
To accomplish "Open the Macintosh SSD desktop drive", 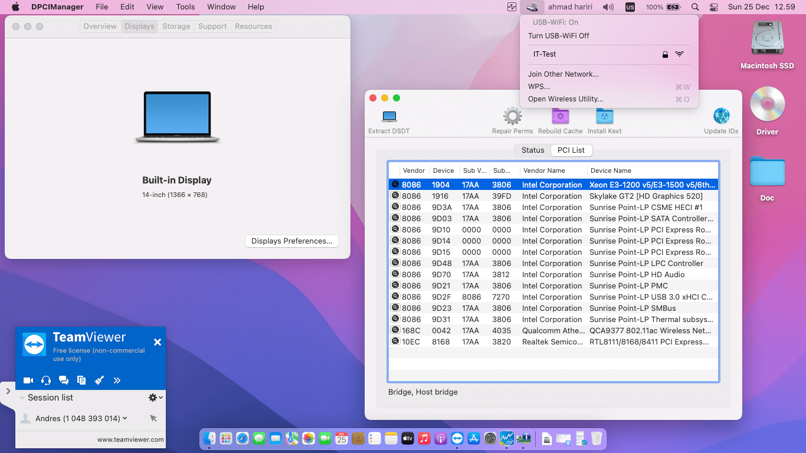I will (767, 39).
